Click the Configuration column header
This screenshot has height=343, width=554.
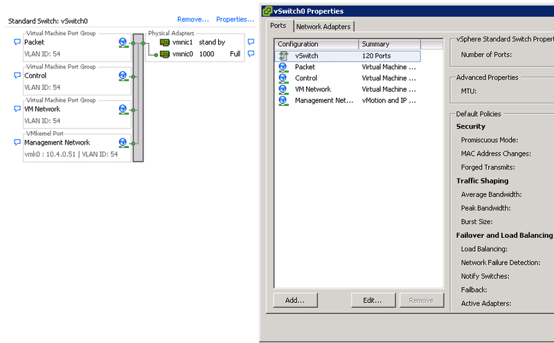point(316,44)
